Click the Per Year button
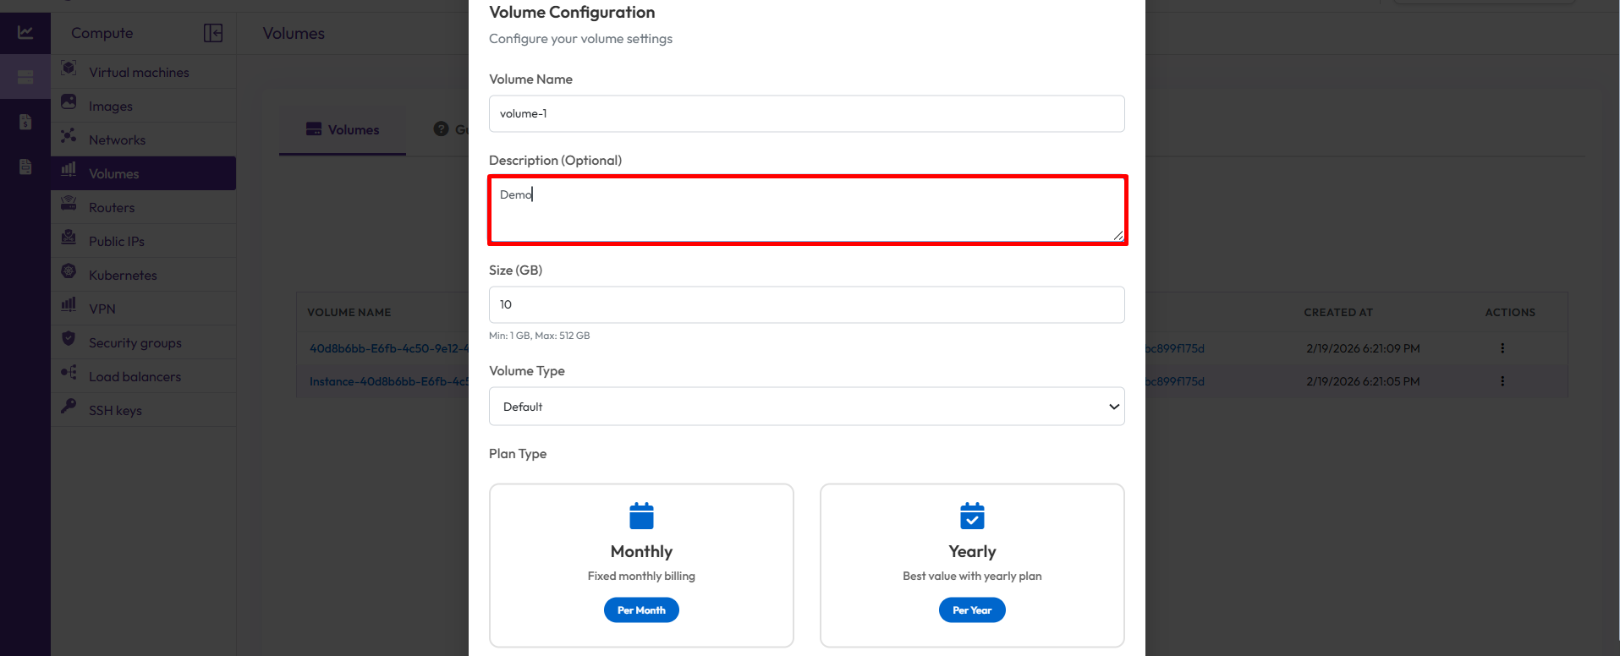This screenshot has height=656, width=1620. (972, 610)
